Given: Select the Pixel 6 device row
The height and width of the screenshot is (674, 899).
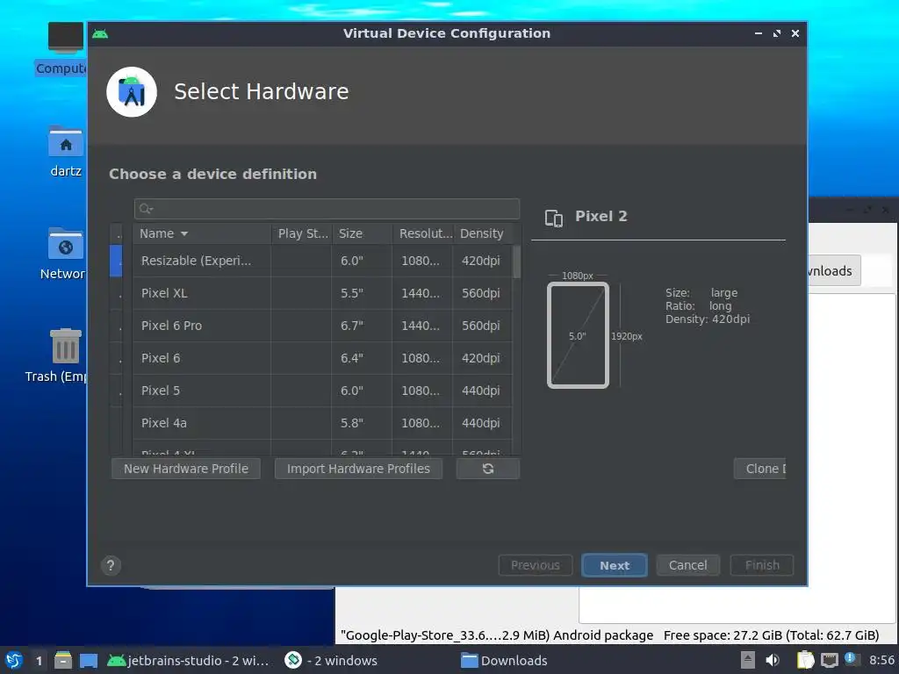Looking at the screenshot, I should [x=322, y=358].
